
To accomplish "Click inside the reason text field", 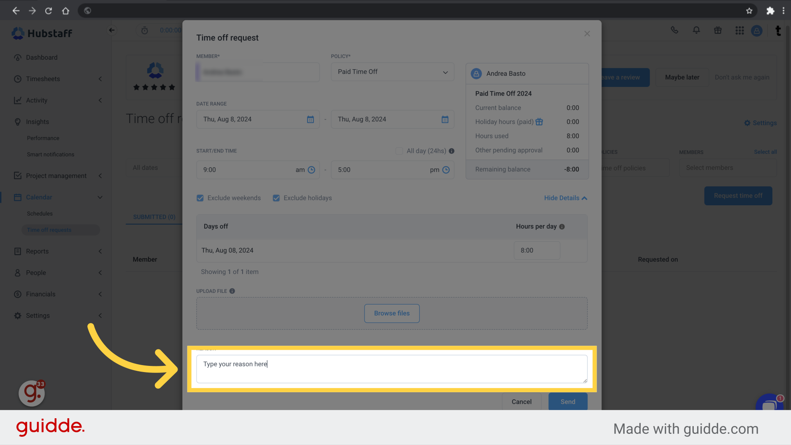I will [391, 368].
